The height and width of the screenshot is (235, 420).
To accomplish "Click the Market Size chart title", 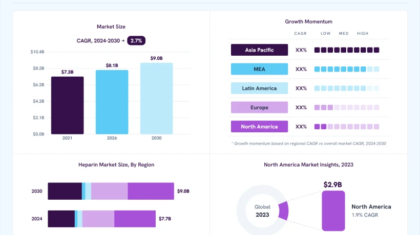I will pyautogui.click(x=111, y=27).
